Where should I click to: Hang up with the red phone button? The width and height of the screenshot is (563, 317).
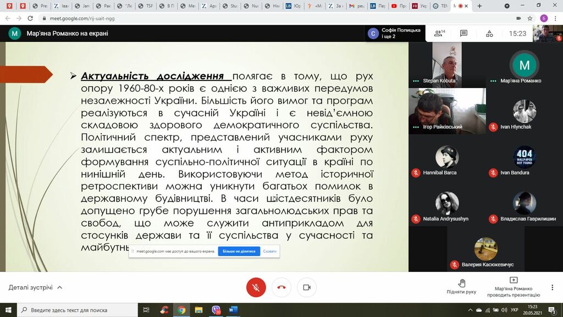coord(281,287)
